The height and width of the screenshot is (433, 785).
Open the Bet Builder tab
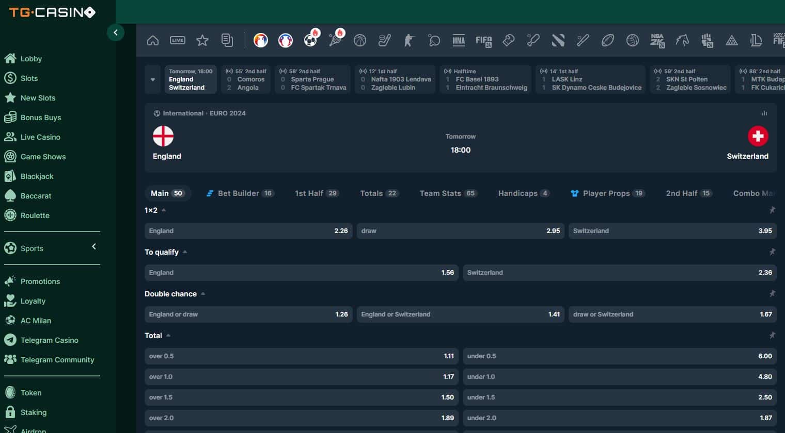[x=240, y=193]
